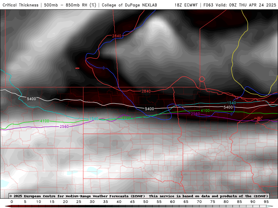Click the blue 0 contour label beside upper 2840 loop
This screenshot has width=278, height=208.
point(104,68)
